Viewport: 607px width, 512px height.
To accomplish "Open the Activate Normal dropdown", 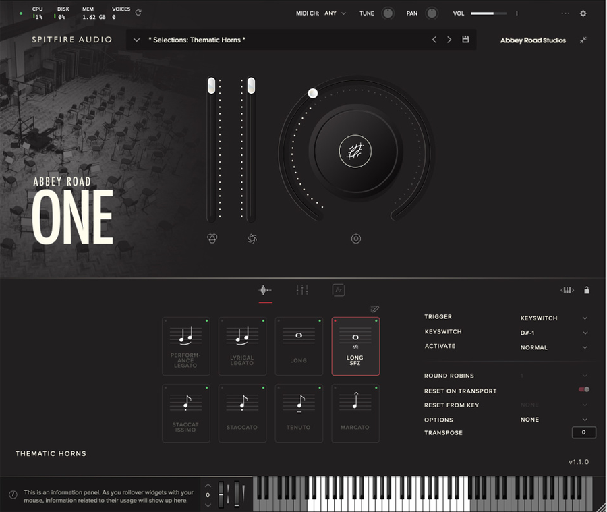I will pyautogui.click(x=554, y=348).
